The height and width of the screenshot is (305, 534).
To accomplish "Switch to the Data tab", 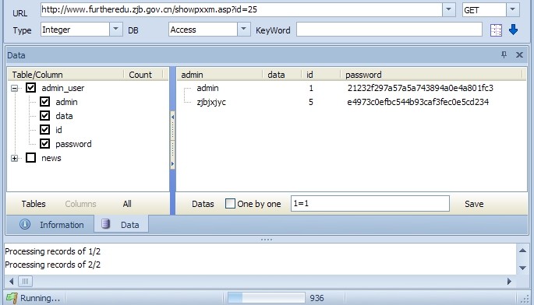I will pyautogui.click(x=122, y=224).
